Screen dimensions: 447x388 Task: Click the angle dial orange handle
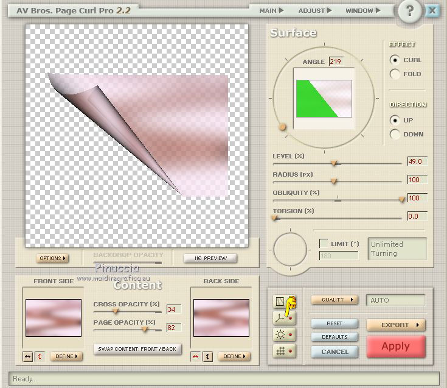[282, 127]
